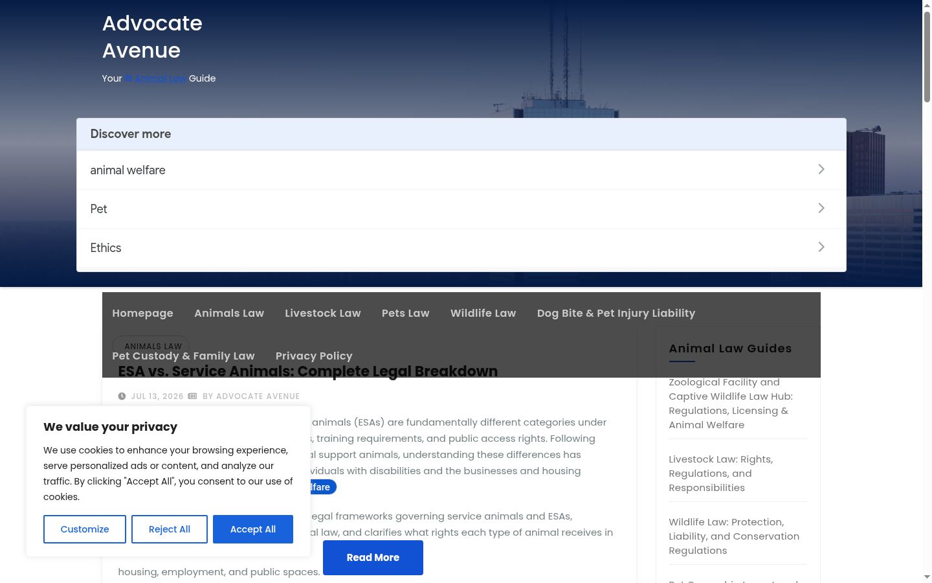Open the Livestock Law menu item
The width and height of the screenshot is (932, 583).
tap(323, 313)
